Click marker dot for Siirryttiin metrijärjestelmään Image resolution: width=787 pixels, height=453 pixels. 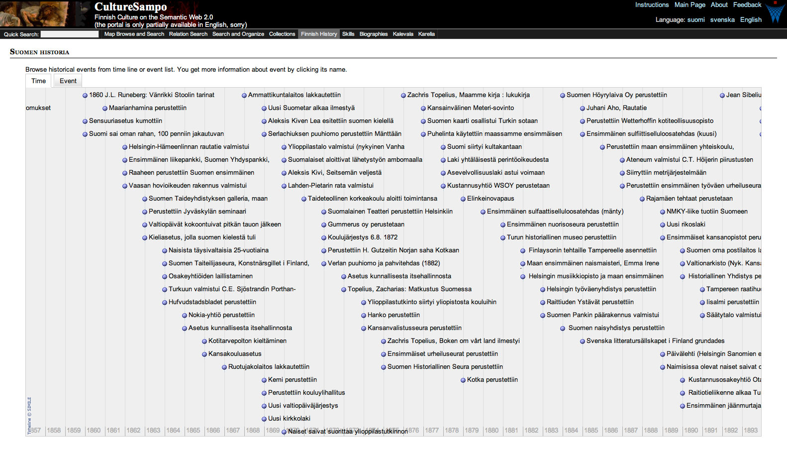[x=622, y=173]
